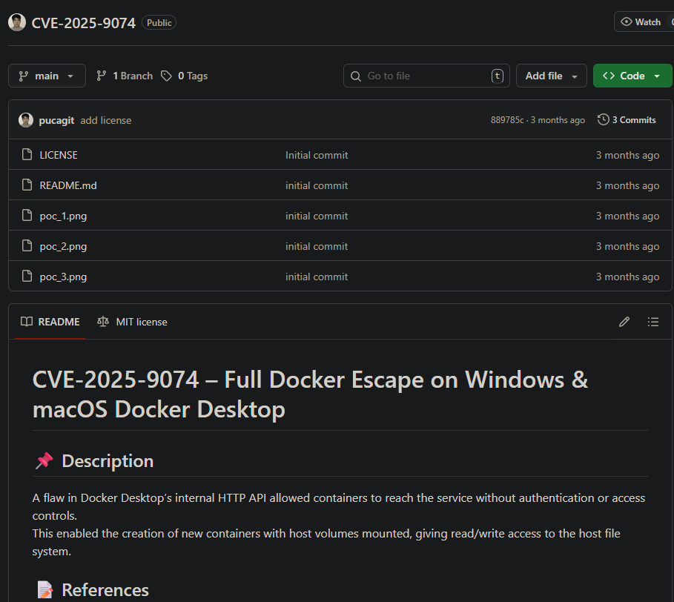This screenshot has width=674, height=602.
Task: Click the commit history clock icon
Action: coord(604,120)
